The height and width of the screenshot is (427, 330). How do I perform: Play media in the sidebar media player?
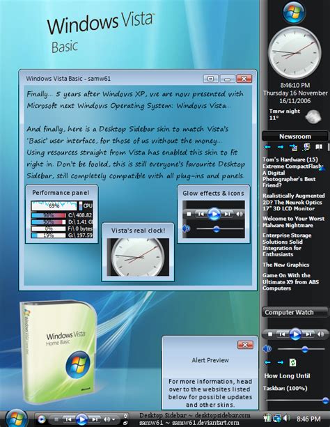295,334
